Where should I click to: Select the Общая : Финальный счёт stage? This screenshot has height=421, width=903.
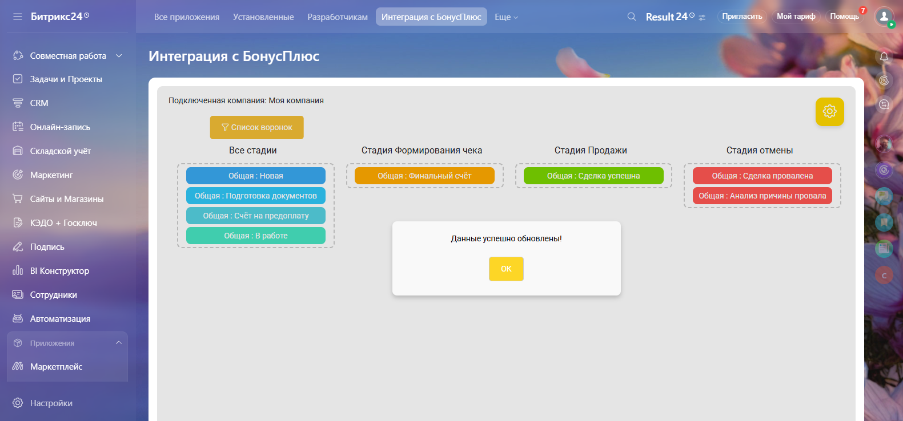pyautogui.click(x=424, y=176)
